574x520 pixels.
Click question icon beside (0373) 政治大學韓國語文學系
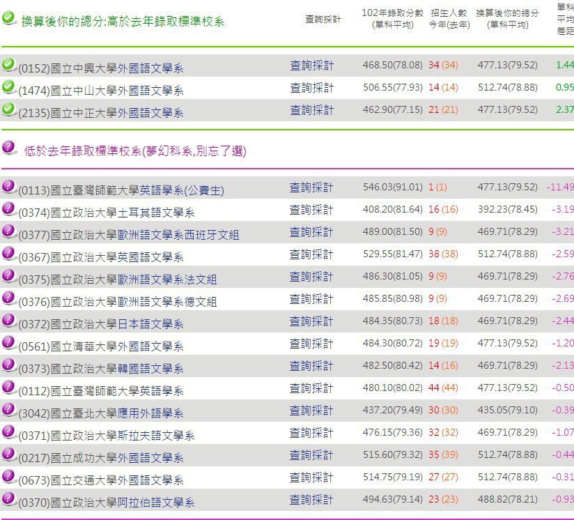coord(8,365)
